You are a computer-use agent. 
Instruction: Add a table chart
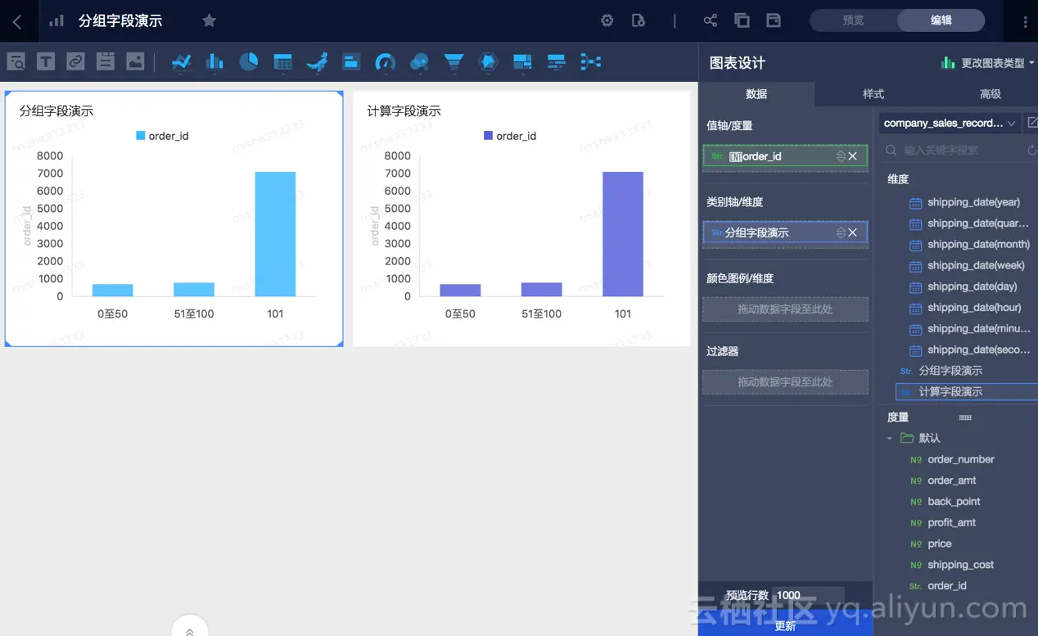pyautogui.click(x=282, y=62)
